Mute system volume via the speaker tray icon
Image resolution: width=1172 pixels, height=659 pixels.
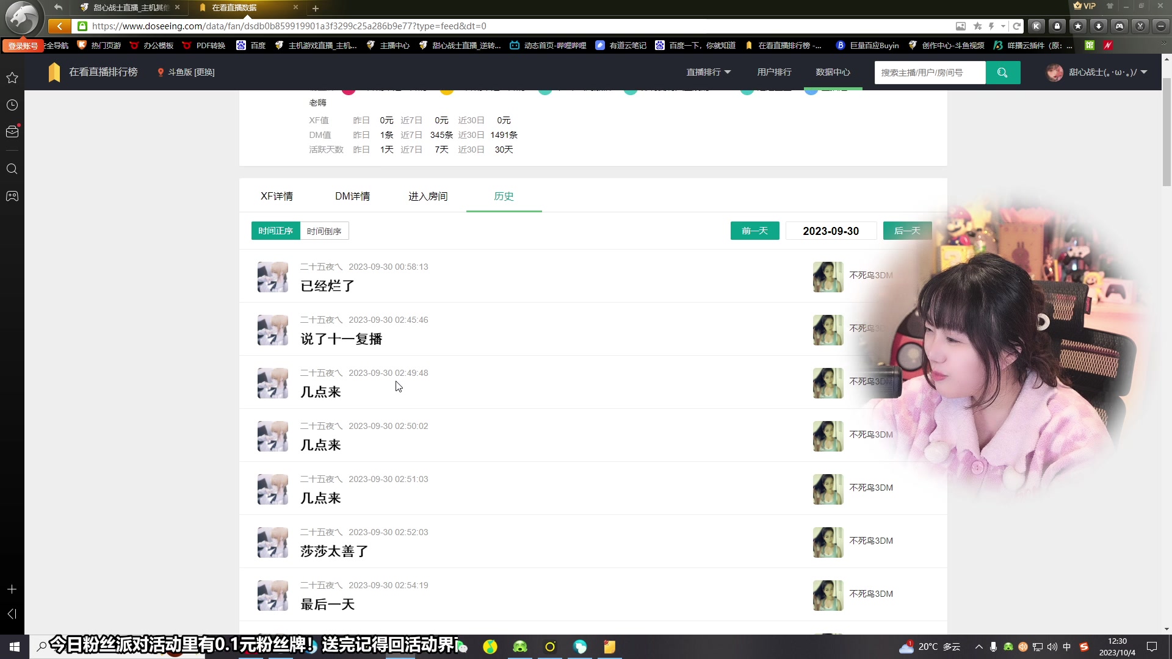1052,647
